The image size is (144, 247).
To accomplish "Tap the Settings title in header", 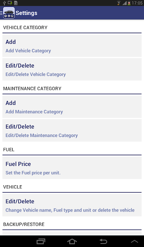I will [26, 13].
